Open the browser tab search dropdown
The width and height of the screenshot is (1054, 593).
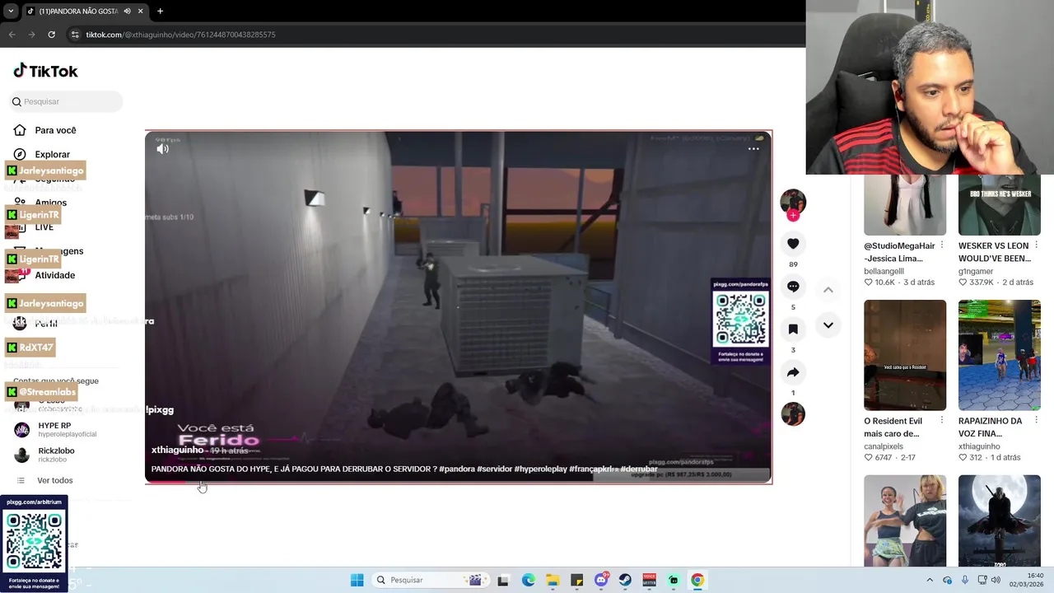[x=11, y=12]
